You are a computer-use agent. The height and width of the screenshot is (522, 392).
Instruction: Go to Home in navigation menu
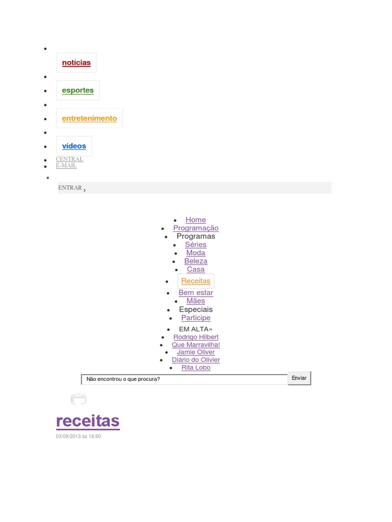(x=195, y=220)
